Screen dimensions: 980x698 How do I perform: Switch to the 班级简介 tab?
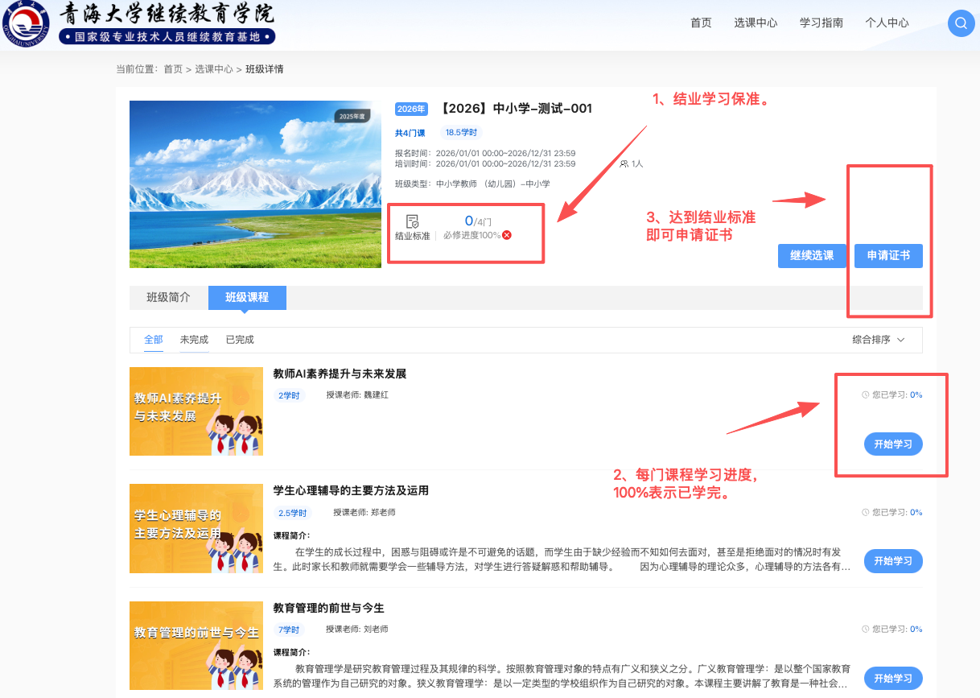click(x=168, y=297)
